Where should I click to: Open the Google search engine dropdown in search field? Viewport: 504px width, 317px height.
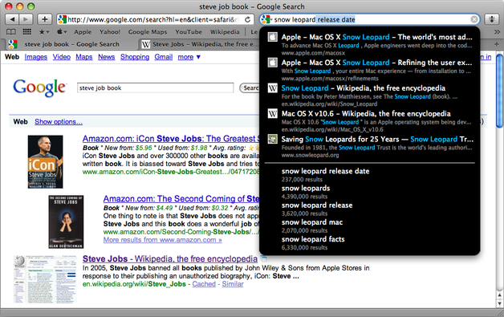click(266, 19)
